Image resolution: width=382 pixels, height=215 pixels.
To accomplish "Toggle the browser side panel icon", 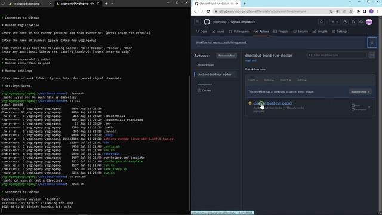I will point(365,11).
